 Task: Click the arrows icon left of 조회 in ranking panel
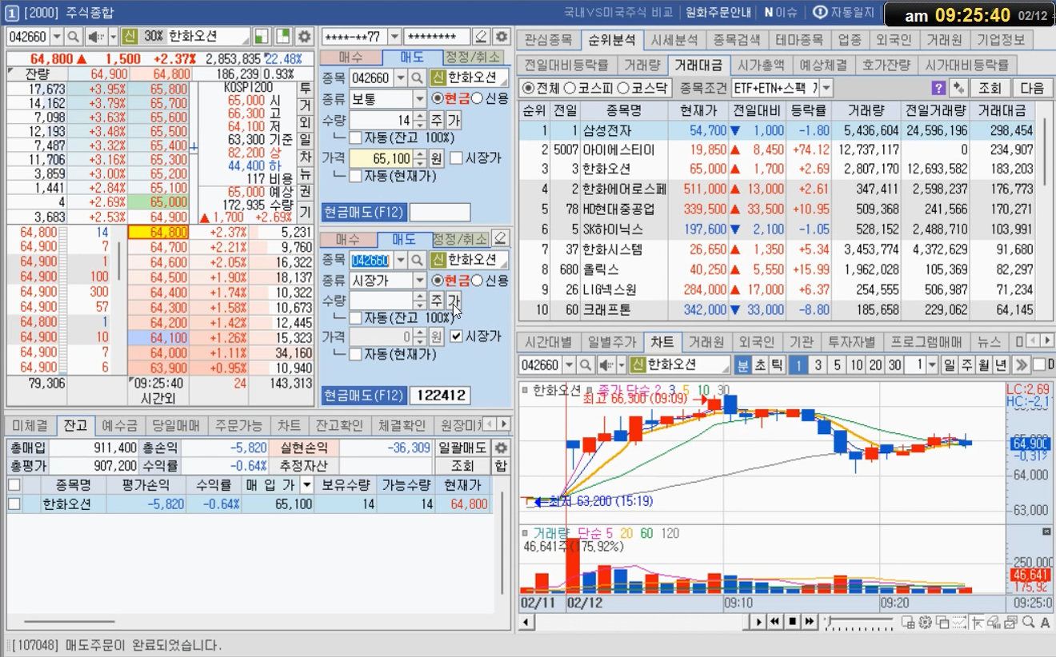(958, 88)
